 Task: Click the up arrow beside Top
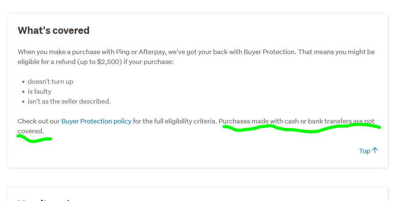tap(375, 151)
